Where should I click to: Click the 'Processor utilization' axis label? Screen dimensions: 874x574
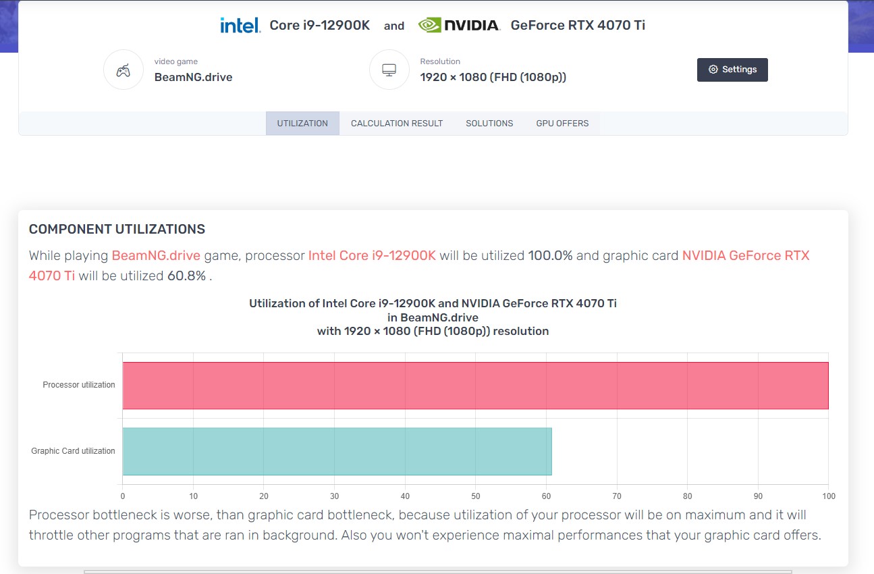point(79,385)
